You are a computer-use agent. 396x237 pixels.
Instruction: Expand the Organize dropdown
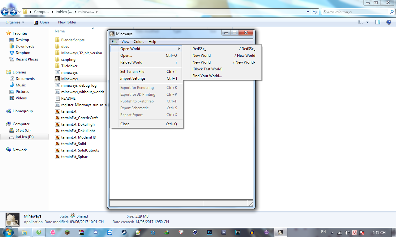tap(15, 22)
